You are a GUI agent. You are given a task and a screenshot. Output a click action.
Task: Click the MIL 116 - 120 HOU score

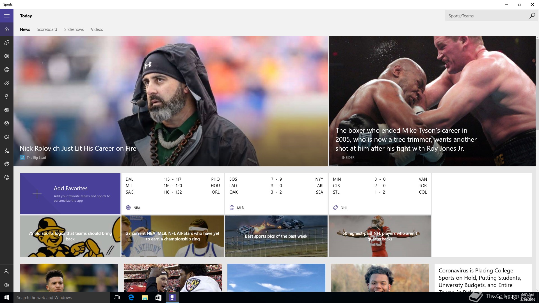(x=173, y=185)
